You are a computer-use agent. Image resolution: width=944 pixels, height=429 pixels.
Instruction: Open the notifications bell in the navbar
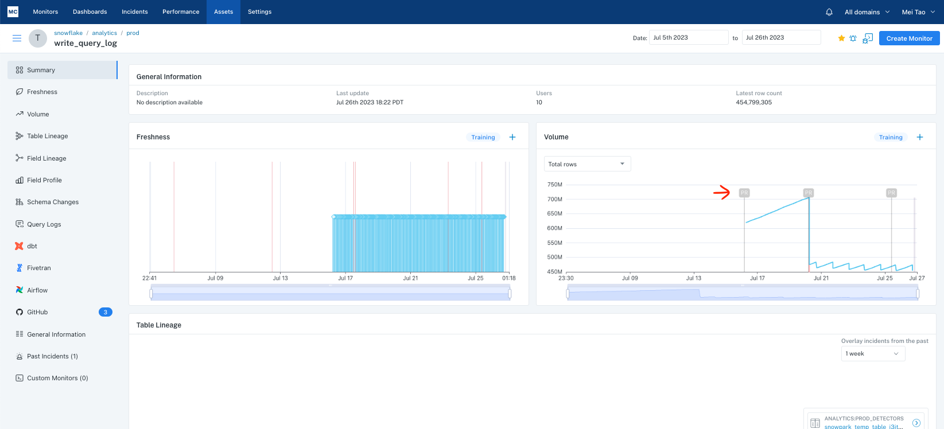pyautogui.click(x=829, y=12)
